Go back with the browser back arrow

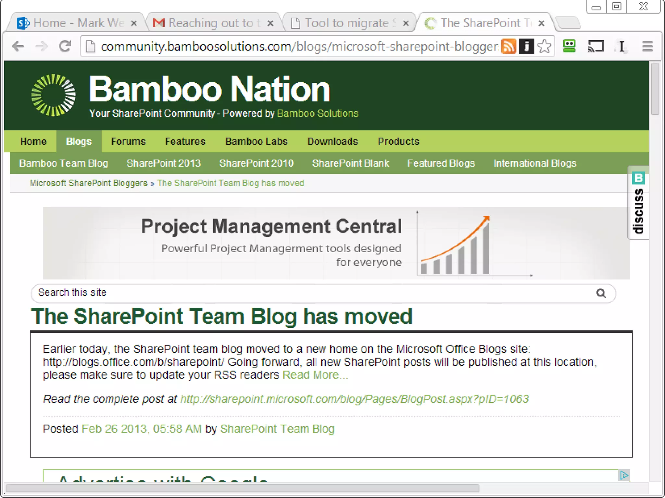pos(18,46)
